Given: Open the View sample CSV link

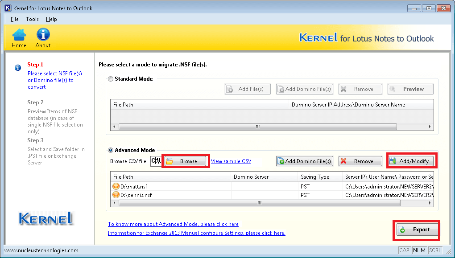Looking at the screenshot, I should [231, 161].
